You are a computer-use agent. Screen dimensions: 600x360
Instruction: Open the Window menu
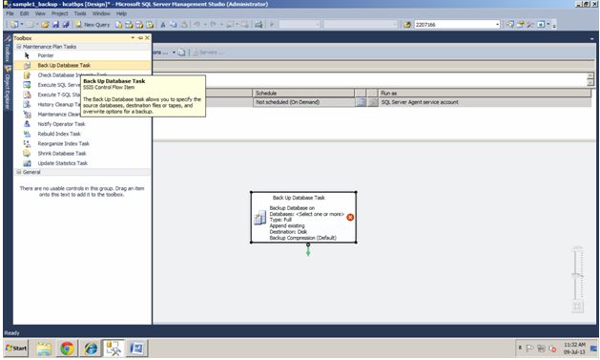(101, 13)
